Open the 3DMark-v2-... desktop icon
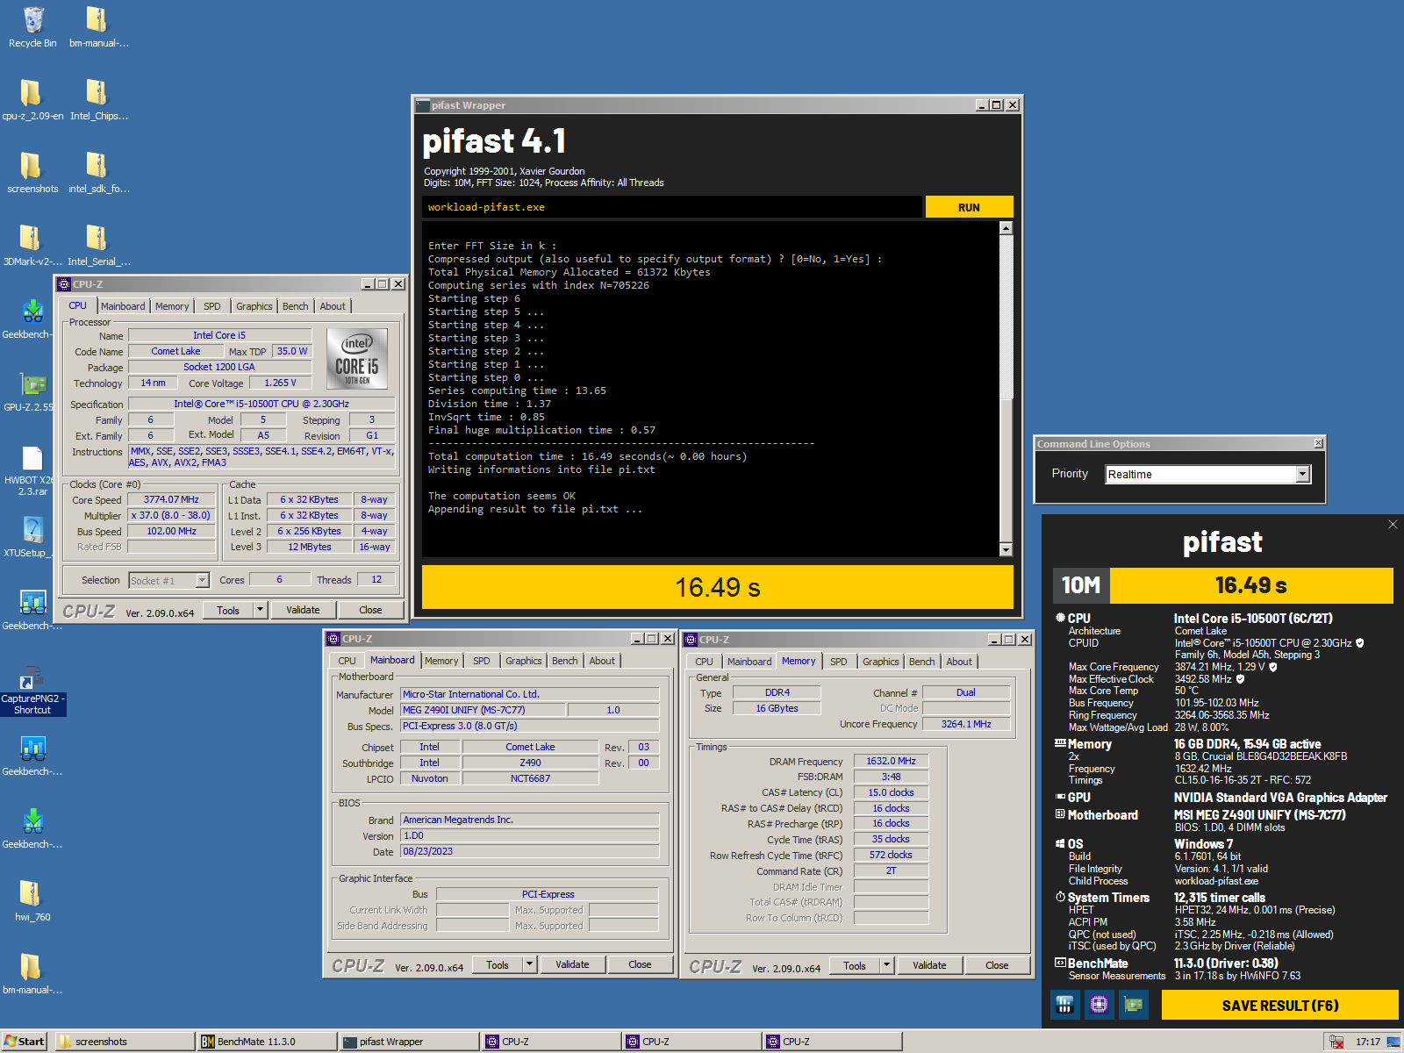The image size is (1404, 1053). tap(32, 246)
